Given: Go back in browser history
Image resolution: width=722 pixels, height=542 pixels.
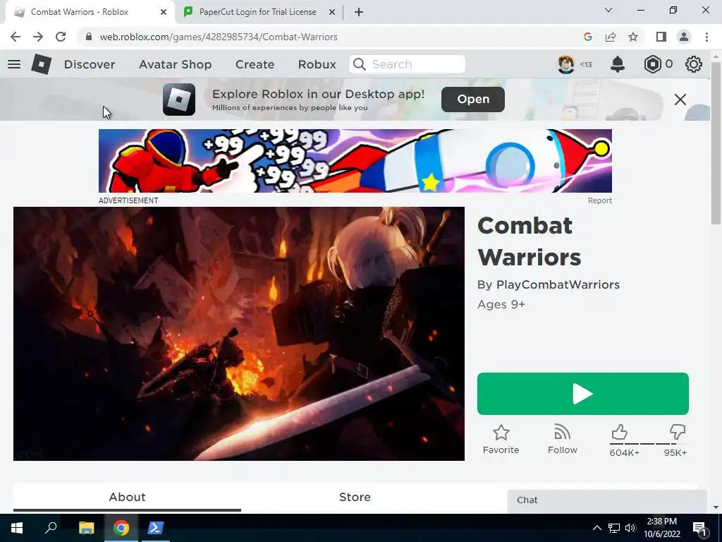Looking at the screenshot, I should click(x=16, y=37).
